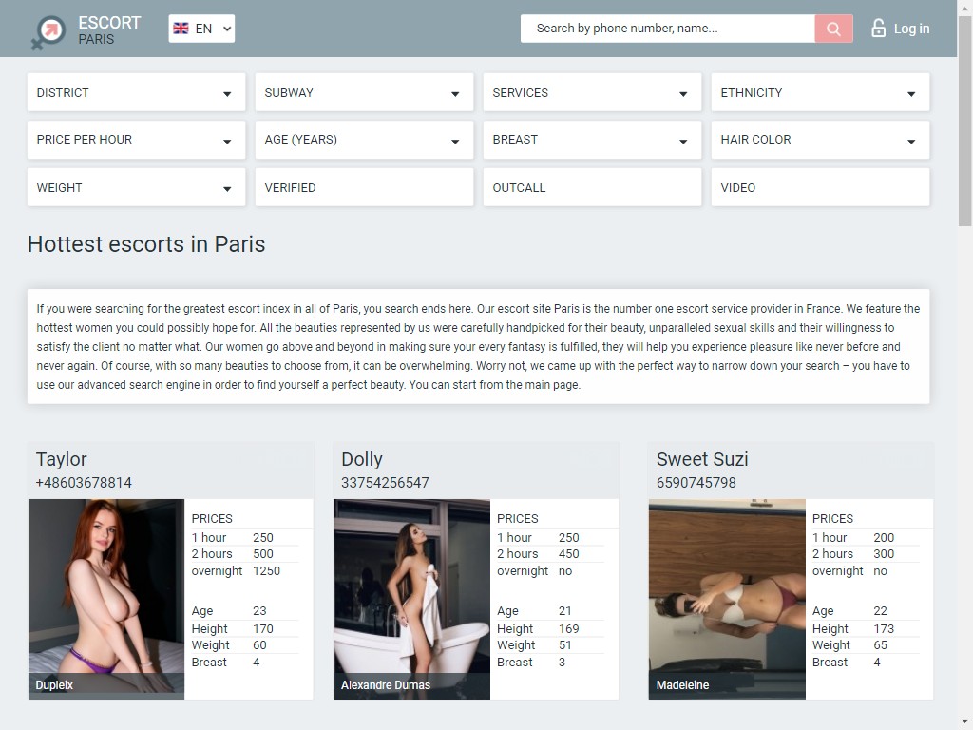Open Sweet Suzi's profile name link

pos(702,459)
